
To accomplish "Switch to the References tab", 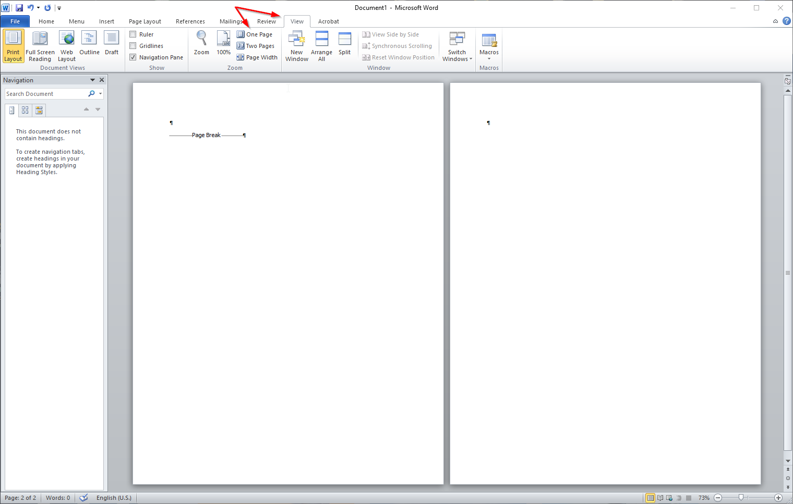I will point(190,21).
